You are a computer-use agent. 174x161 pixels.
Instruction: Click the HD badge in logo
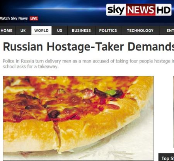coord(164,10)
